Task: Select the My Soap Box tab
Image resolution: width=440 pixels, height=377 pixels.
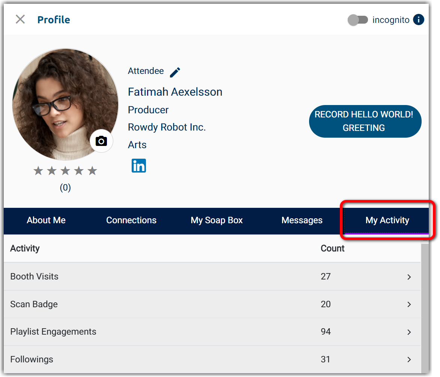Action: click(x=217, y=221)
